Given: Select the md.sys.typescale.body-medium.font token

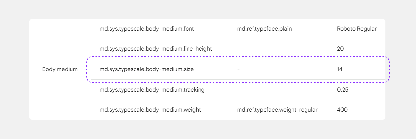Looking at the screenshot, I should click(x=147, y=29).
